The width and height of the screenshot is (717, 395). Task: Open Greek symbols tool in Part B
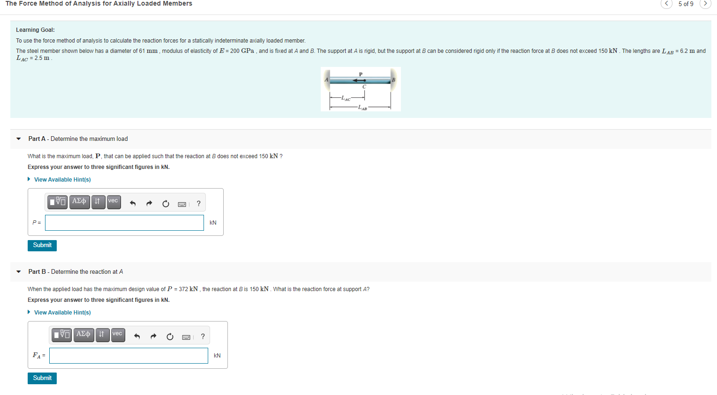[83, 335]
